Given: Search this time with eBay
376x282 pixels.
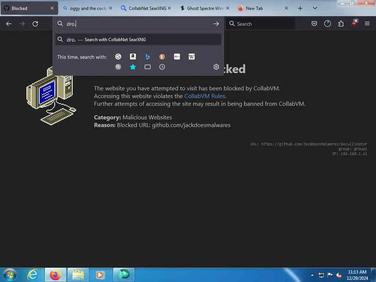Looking at the screenshot, I should pos(177,57).
